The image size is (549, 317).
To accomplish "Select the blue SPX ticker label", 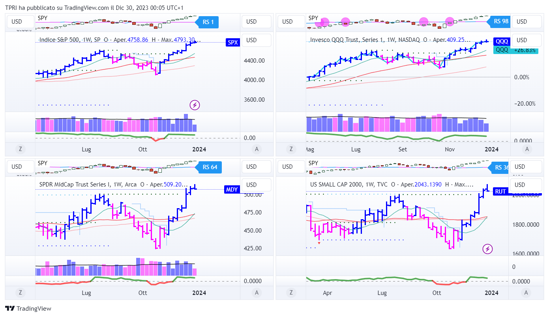I will pyautogui.click(x=233, y=43).
